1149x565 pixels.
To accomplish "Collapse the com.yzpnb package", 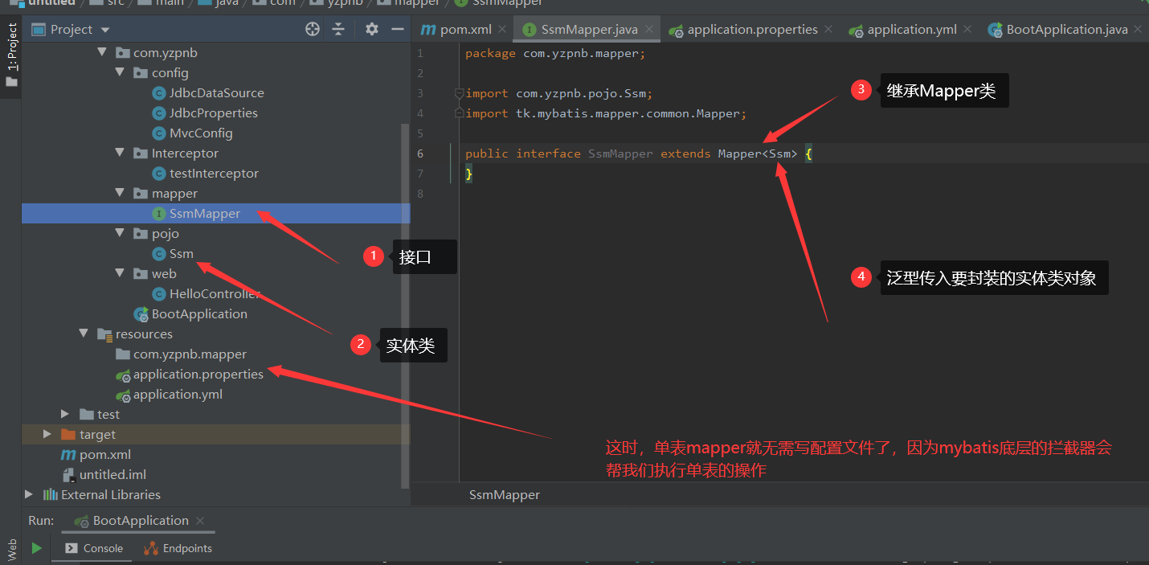I will (102, 52).
